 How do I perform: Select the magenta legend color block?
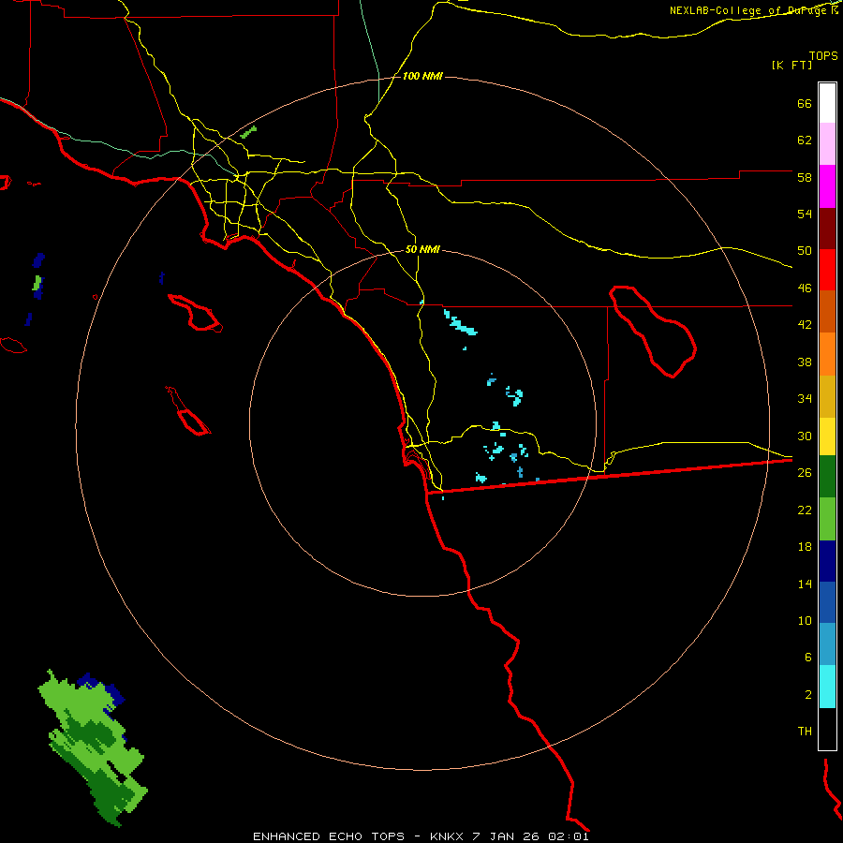[x=827, y=186]
